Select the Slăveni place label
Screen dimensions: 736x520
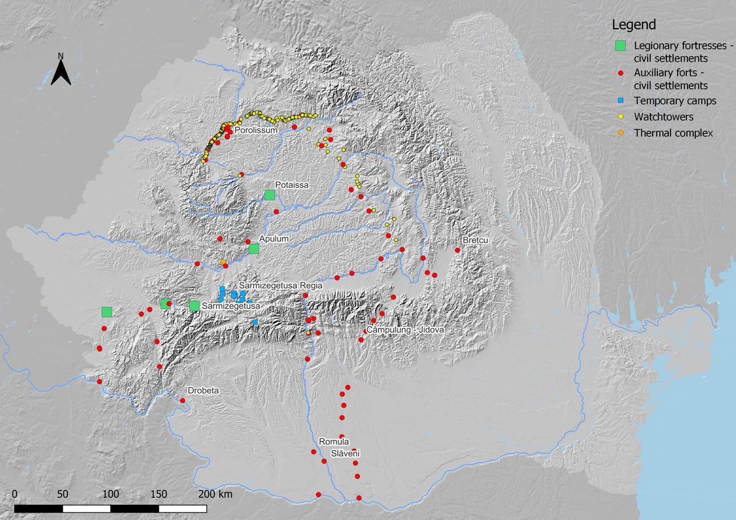345,454
